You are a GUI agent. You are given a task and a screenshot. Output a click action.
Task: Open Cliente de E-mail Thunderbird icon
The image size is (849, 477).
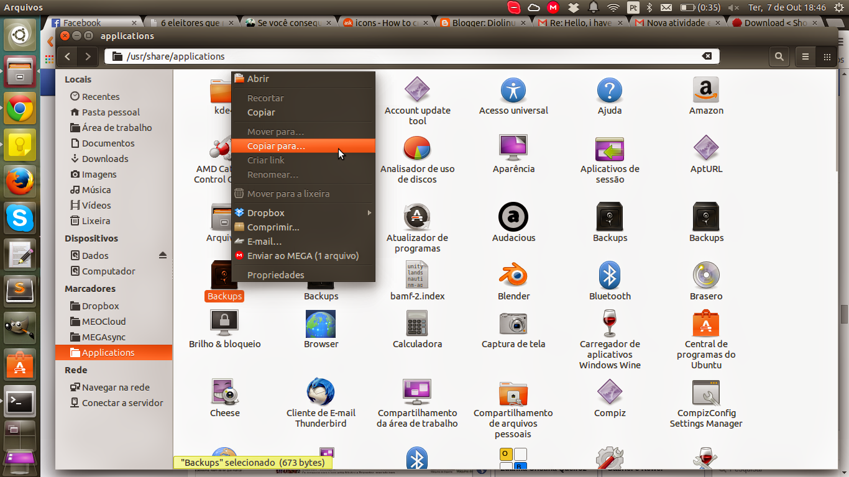click(x=321, y=392)
